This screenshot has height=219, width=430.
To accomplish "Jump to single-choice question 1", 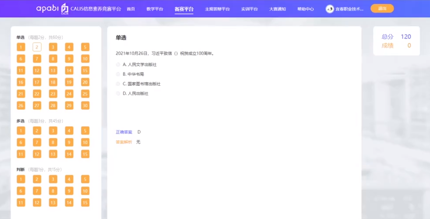I will pos(21,47).
